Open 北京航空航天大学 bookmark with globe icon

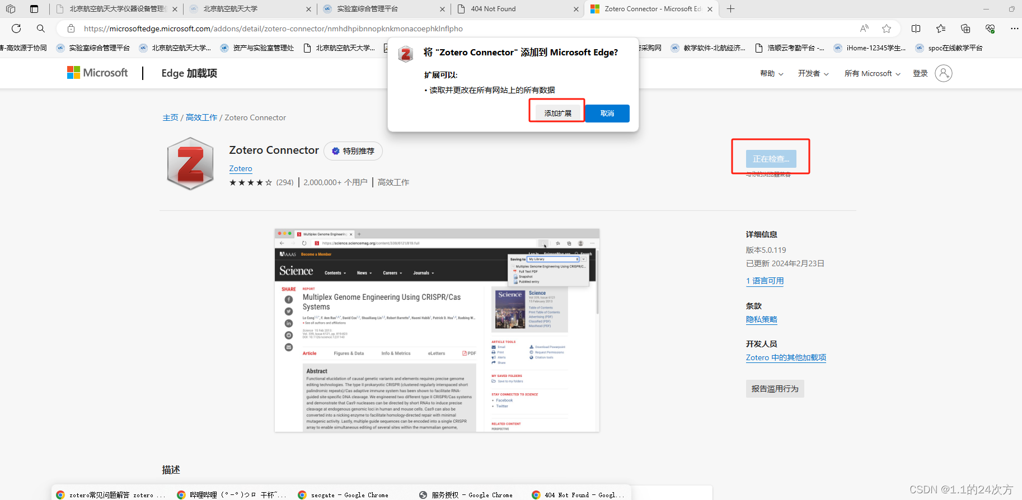tap(175, 48)
